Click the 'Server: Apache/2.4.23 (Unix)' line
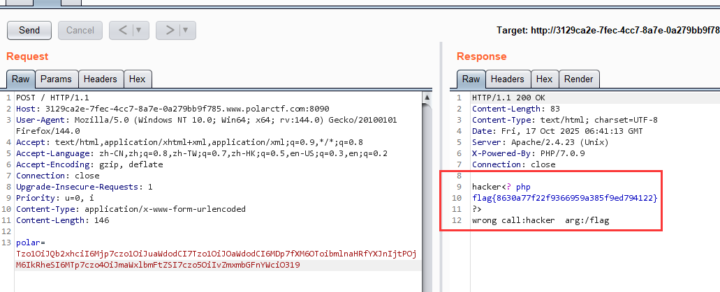720x292 pixels. click(x=541, y=143)
